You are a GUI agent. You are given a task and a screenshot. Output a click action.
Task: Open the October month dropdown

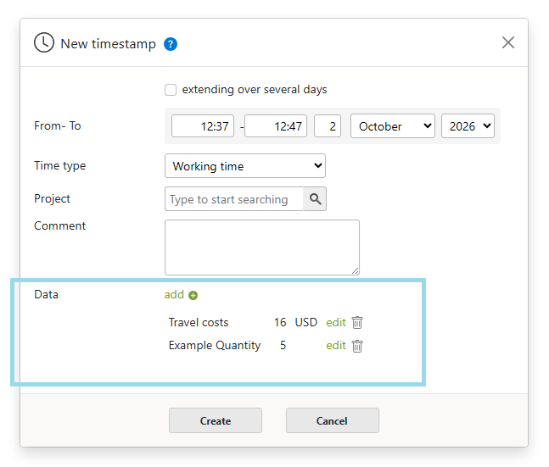tap(393, 126)
